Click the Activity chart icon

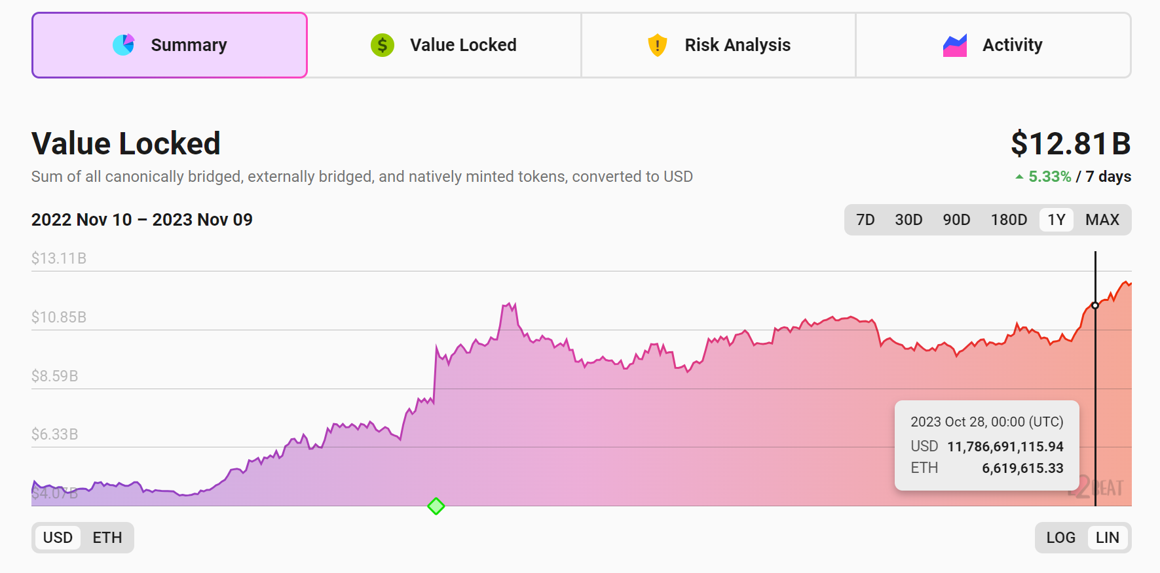[954, 45]
